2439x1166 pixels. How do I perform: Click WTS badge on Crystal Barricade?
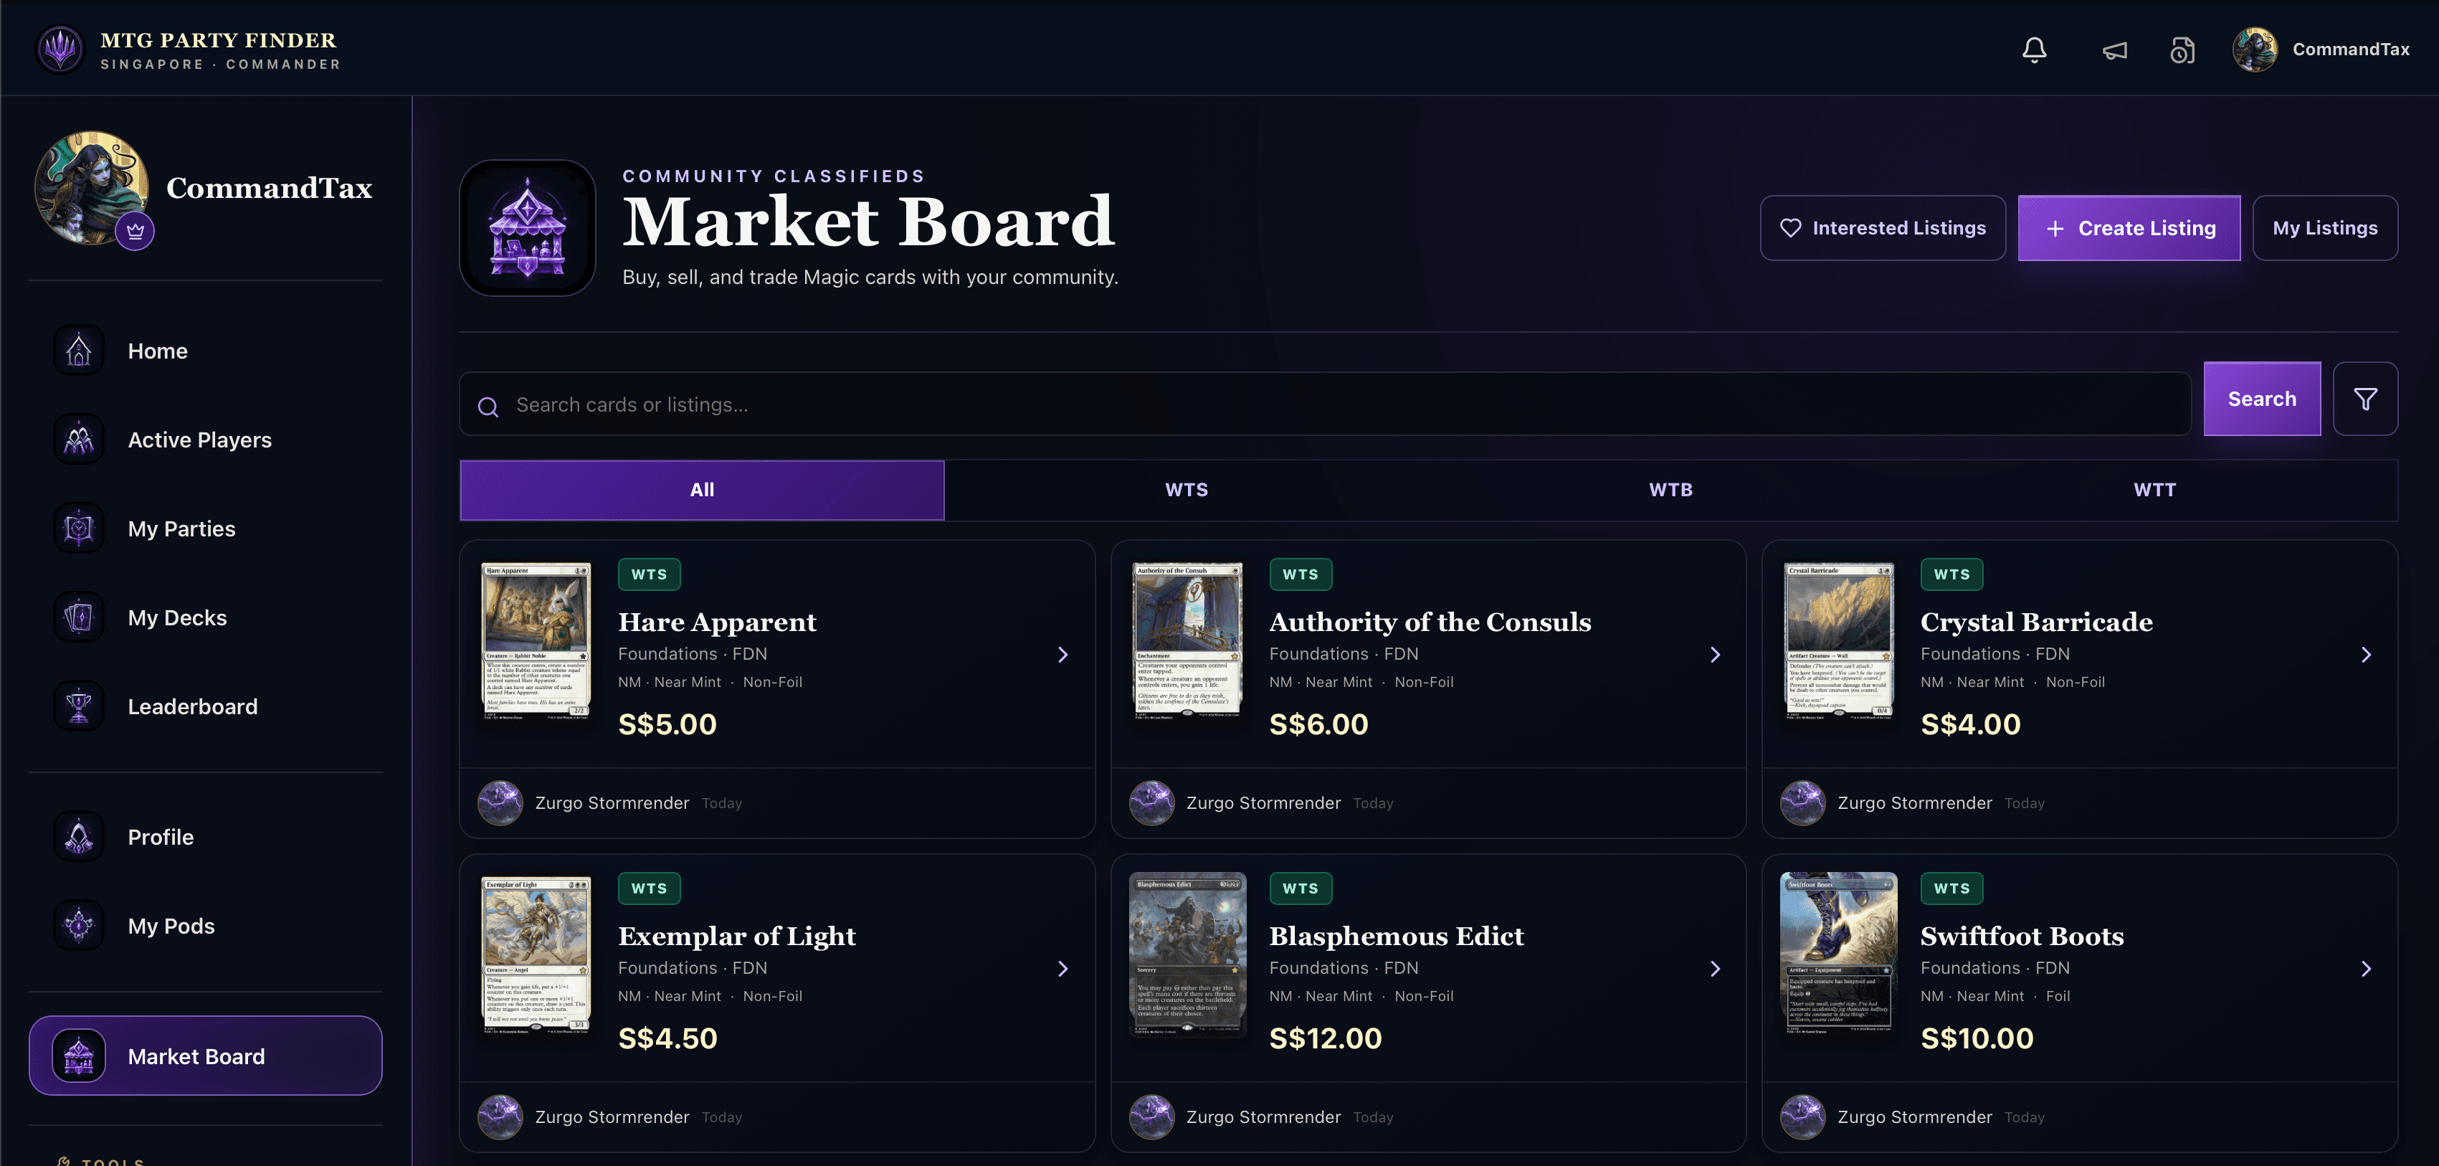tap(1951, 574)
